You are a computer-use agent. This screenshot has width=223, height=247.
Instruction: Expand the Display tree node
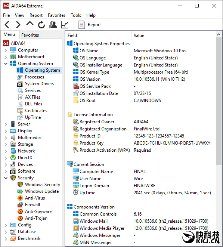(6, 131)
